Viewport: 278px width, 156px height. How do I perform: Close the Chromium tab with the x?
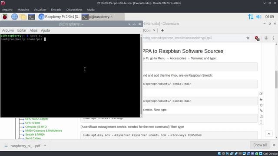(x=154, y=30)
